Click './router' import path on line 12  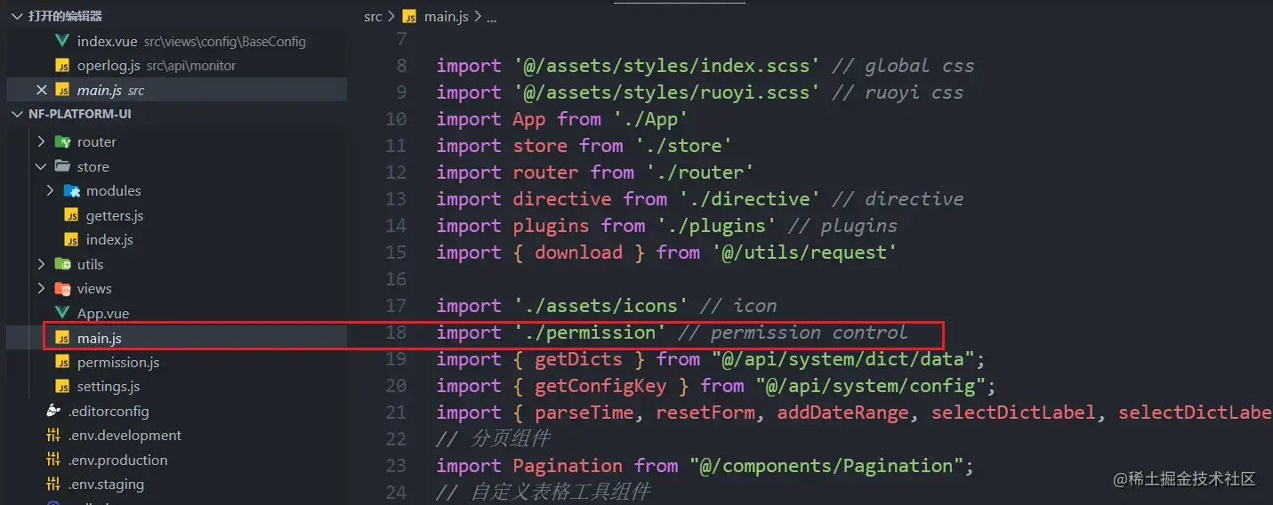coord(700,172)
